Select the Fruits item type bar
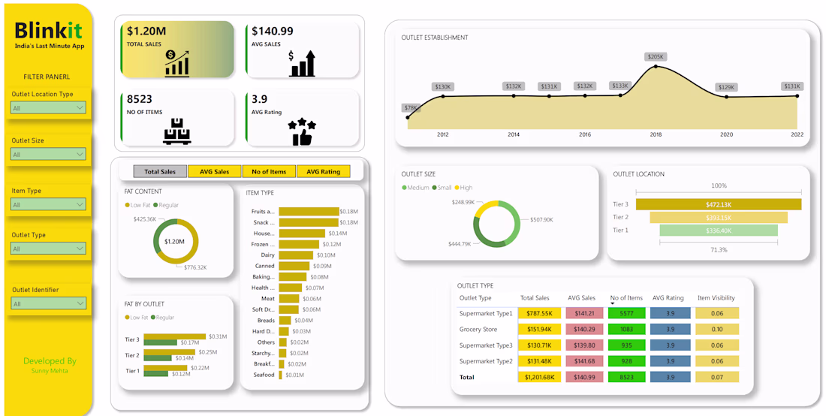This screenshot has width=826, height=416. click(309, 211)
